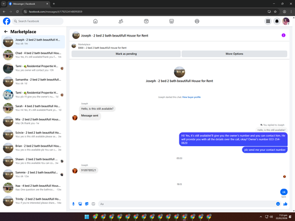This screenshot has width=295, height=221.
Task: Click the Messenger browser tab
Action: point(28,4)
